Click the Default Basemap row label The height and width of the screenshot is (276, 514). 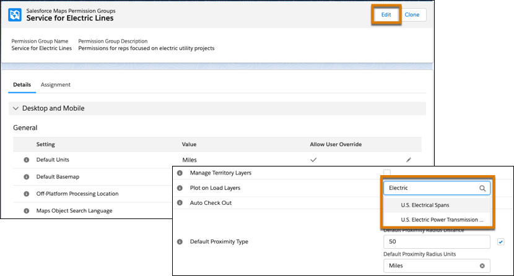58,177
